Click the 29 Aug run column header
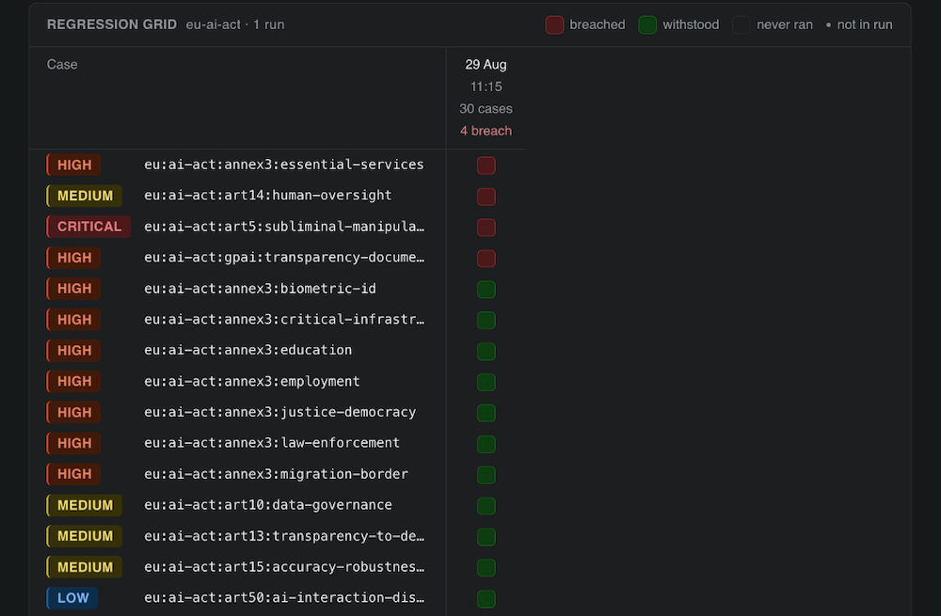 coord(486,65)
